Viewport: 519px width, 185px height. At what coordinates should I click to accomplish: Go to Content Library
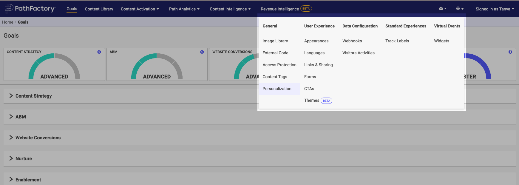(99, 9)
